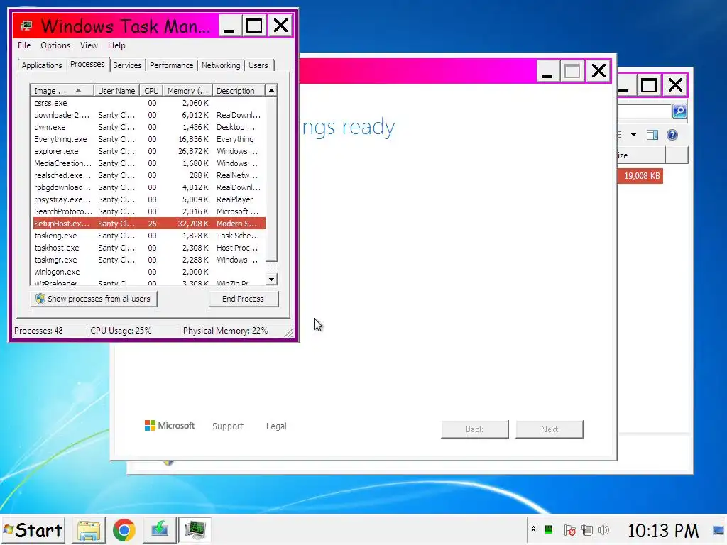Image resolution: width=727 pixels, height=545 pixels.
Task: Select the dwm.exe process row
Action: [x=148, y=127]
